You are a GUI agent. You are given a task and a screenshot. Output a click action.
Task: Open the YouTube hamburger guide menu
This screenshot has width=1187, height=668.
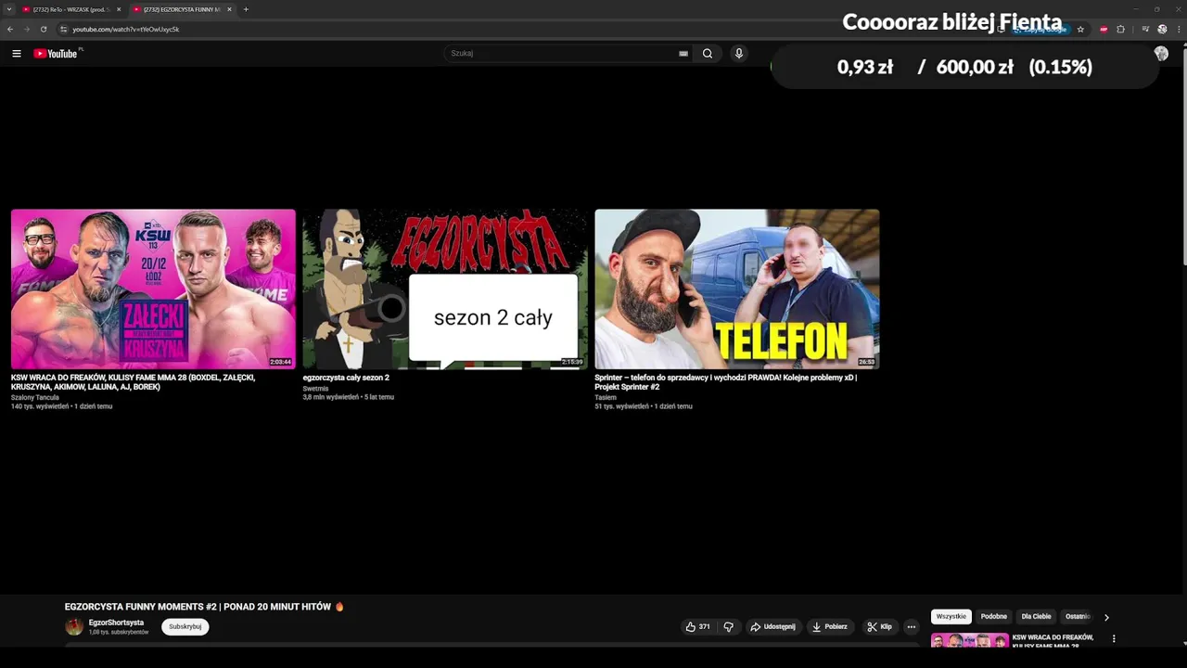click(x=16, y=54)
